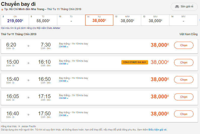Image resolution: width=200 pixels, height=134 pixels.
Task: Expand Chi tiết for the 6:20 flight
Action: coord(64,47)
